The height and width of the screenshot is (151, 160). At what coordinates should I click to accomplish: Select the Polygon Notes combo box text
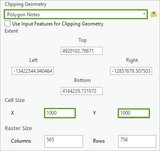pyautogui.click(x=23, y=15)
